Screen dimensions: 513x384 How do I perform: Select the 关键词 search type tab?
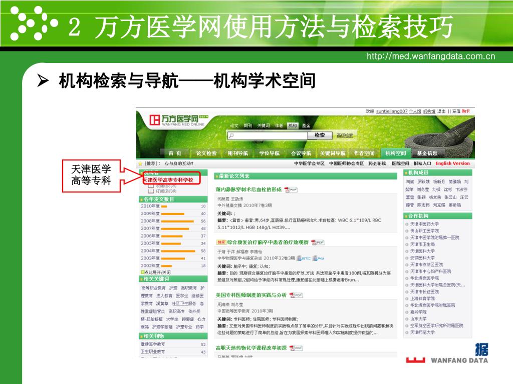tap(264, 125)
